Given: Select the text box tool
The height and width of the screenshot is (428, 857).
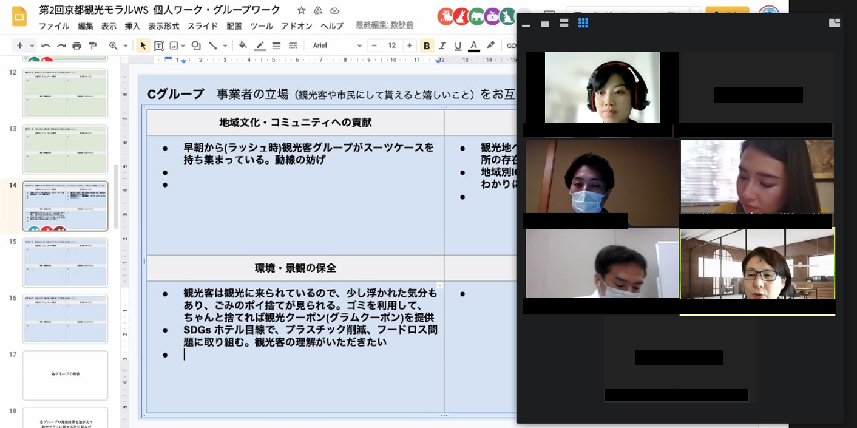Looking at the screenshot, I should coord(158,46).
